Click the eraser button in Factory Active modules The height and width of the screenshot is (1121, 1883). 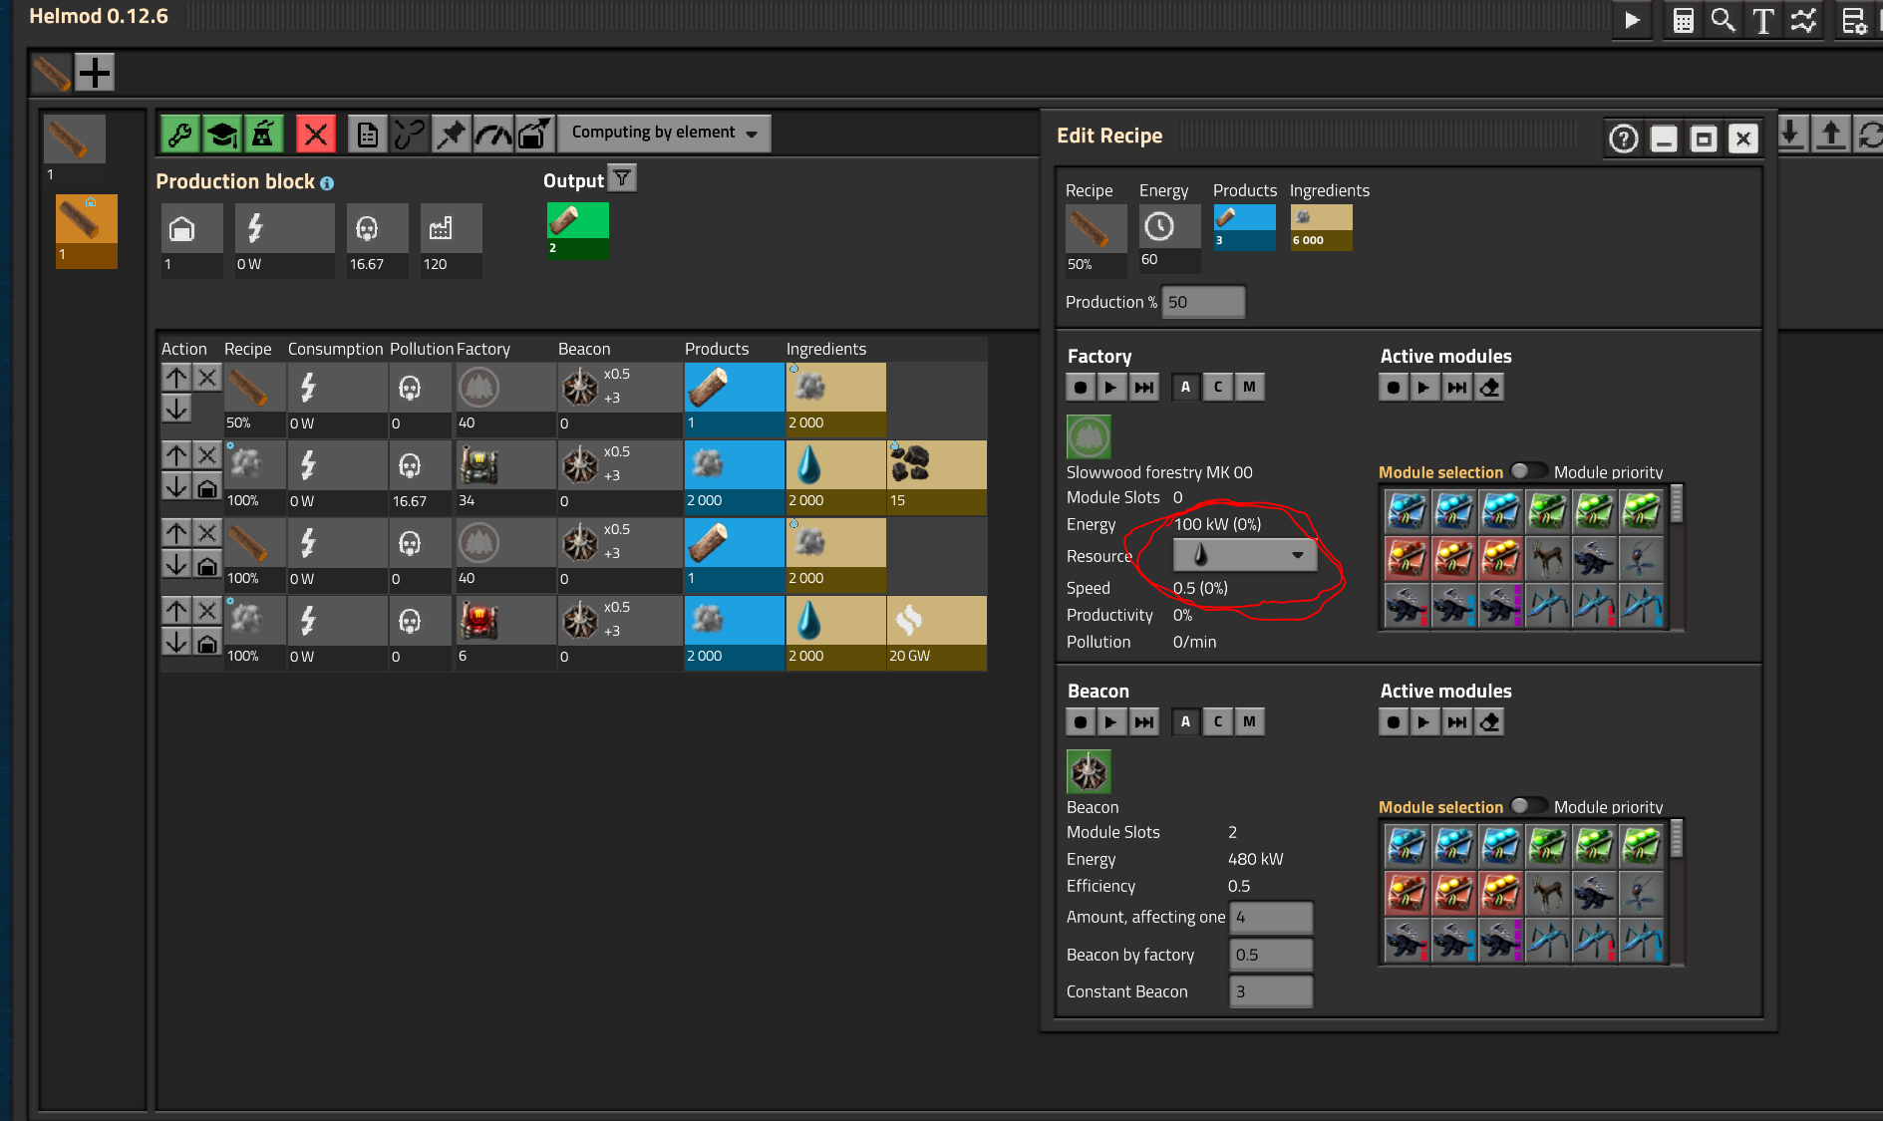click(x=1490, y=387)
